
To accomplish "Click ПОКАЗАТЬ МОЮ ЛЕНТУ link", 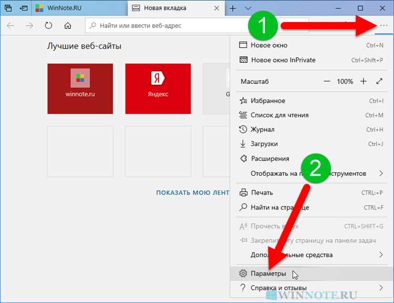I will pos(193,192).
